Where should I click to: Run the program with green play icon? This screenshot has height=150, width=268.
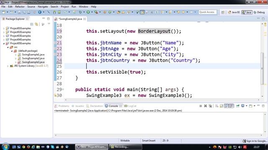point(88,12)
